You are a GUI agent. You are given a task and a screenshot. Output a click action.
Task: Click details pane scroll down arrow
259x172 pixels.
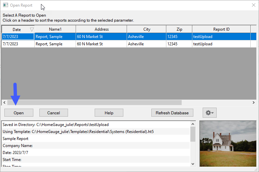click(x=193, y=164)
